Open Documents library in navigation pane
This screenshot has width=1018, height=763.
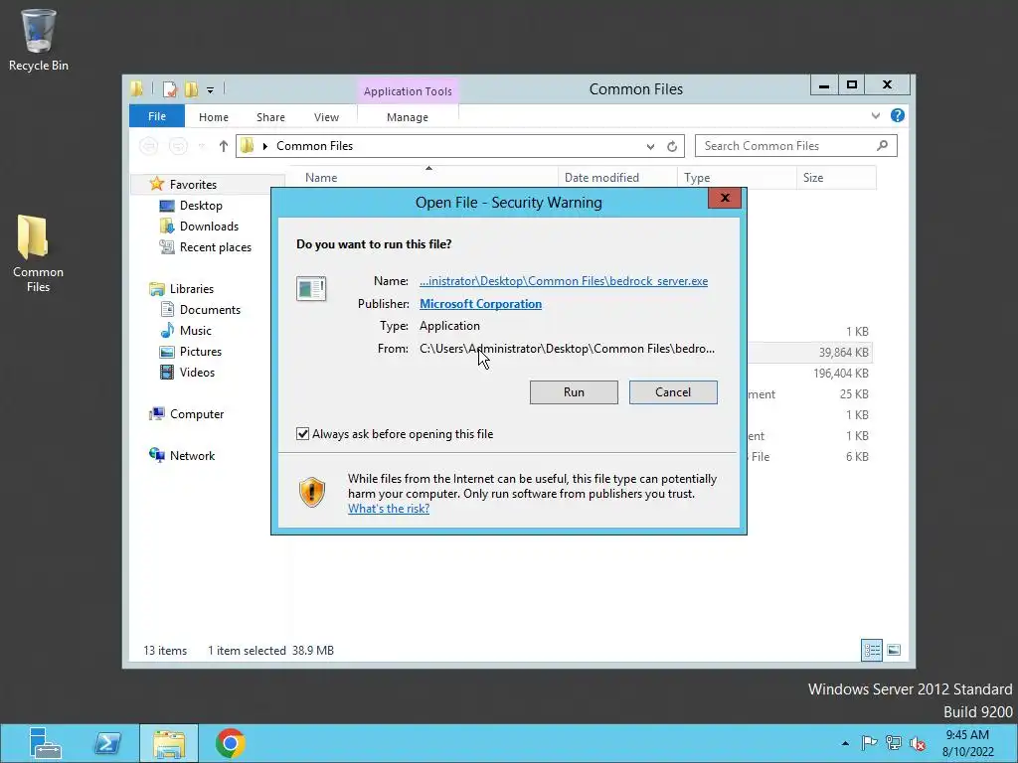pyautogui.click(x=210, y=310)
